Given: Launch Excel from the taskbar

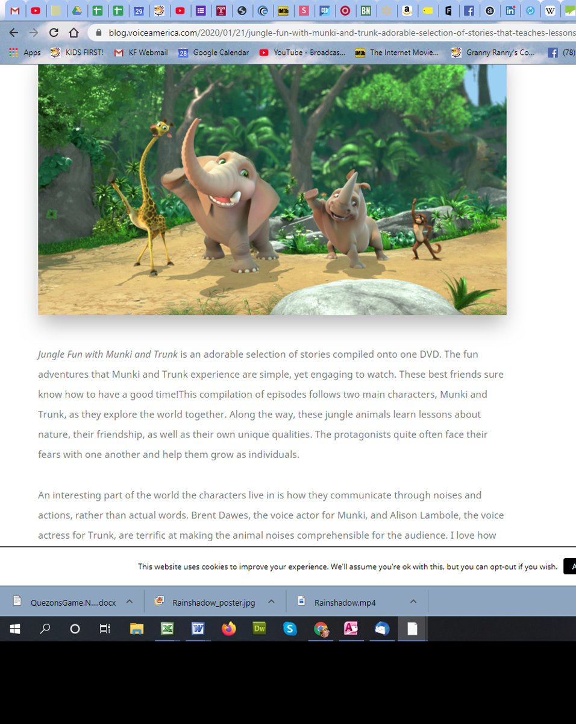Looking at the screenshot, I should (167, 629).
